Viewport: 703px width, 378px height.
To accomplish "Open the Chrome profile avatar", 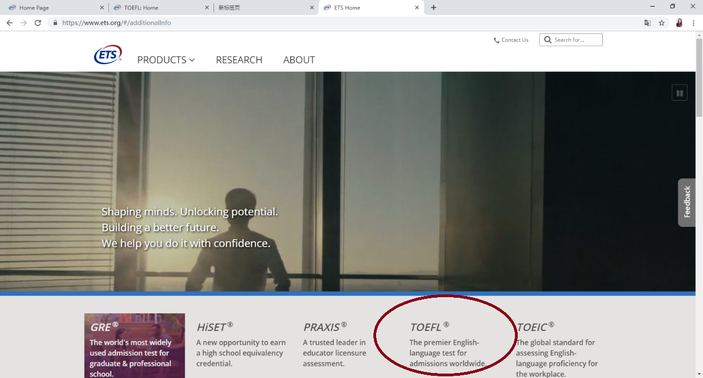I will (x=679, y=23).
